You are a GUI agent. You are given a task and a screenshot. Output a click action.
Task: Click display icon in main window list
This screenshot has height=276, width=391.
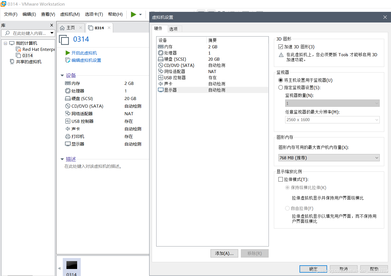pos(68,144)
